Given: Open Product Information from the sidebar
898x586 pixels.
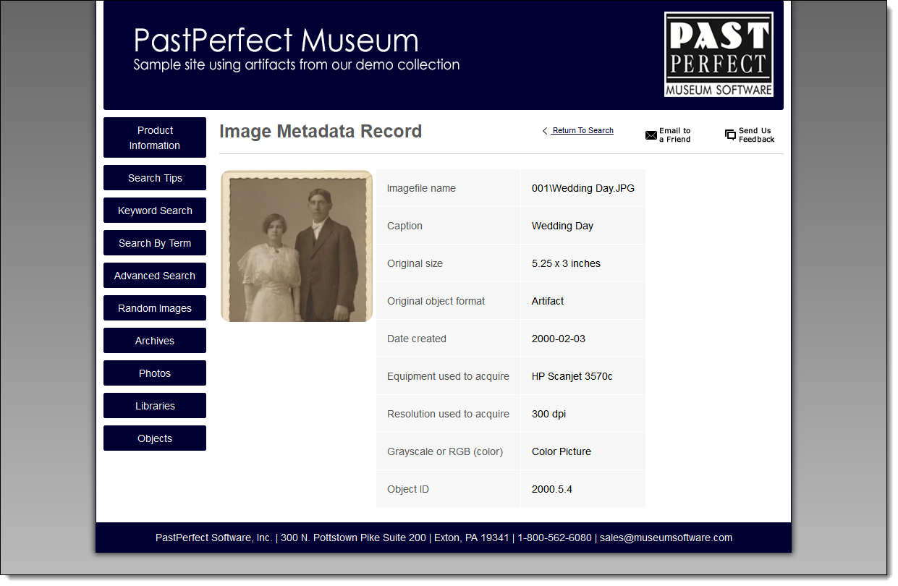Looking at the screenshot, I should (154, 137).
